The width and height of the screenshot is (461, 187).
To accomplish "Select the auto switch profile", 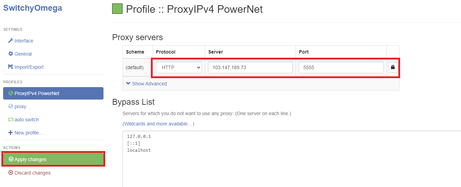I will click(x=27, y=120).
